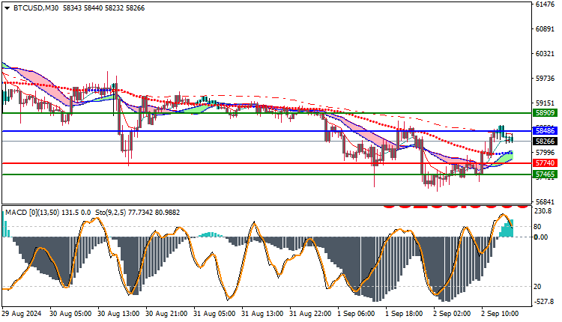Click the 61476 value on price scale
Image resolution: width=562 pixels, height=322 pixels.
(x=545, y=4)
